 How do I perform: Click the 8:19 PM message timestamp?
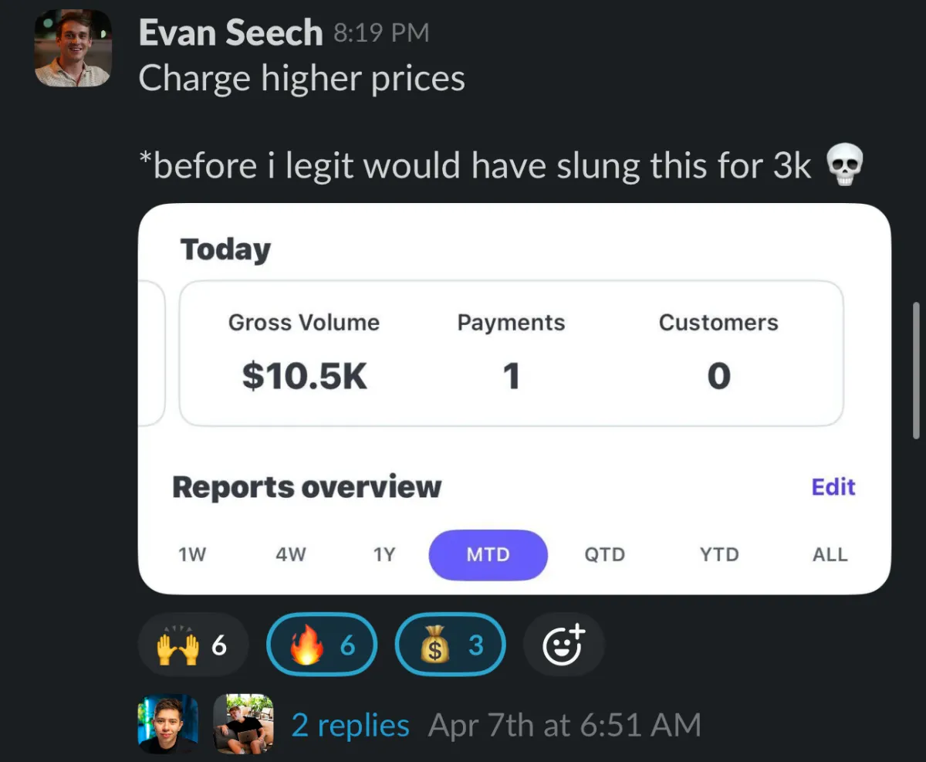(380, 33)
